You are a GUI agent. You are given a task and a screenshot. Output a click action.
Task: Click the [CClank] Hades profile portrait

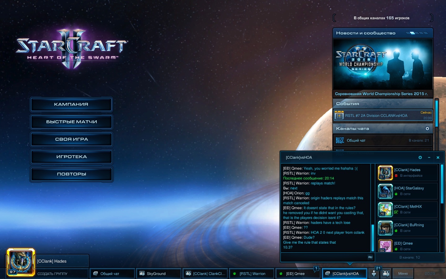[x=21, y=262]
